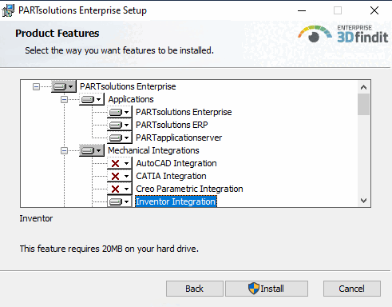Viewport: 392px width, 307px height.
Task: Select the CATIA Integration feature
Action: coord(171,176)
